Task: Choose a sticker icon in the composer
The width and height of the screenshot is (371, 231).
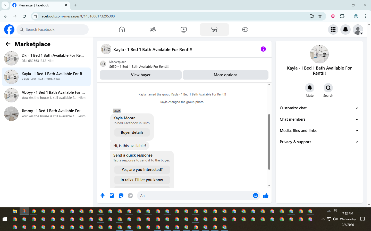Action: point(121,196)
